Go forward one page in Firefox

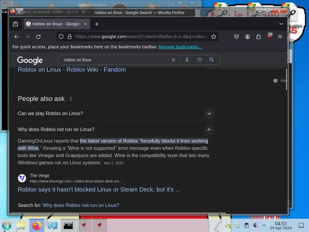(x=27, y=37)
